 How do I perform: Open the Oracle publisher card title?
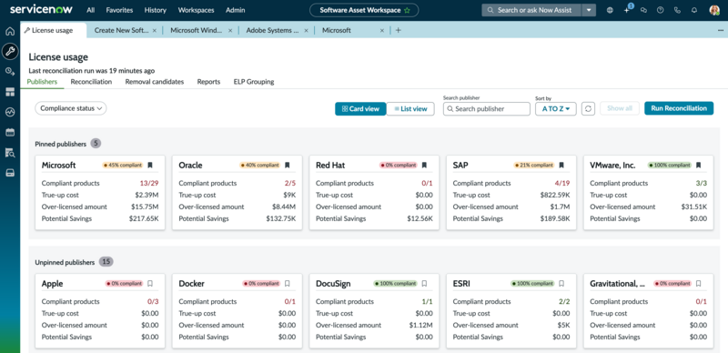[190, 166]
